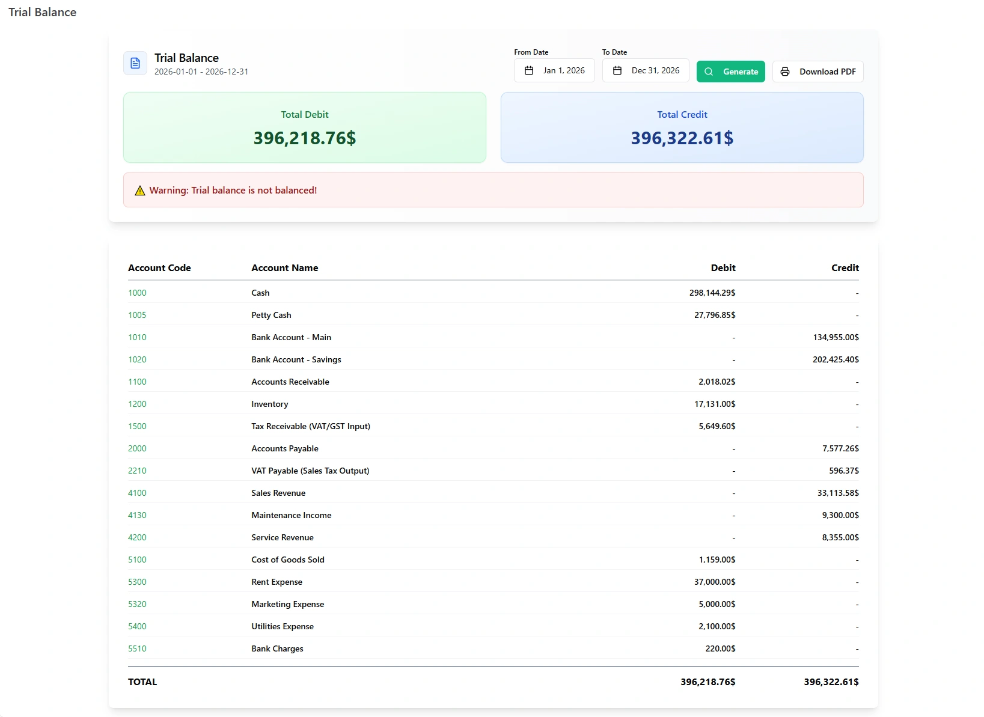This screenshot has height=717, width=984.
Task: Select the Bank Charges name cell
Action: tap(277, 648)
